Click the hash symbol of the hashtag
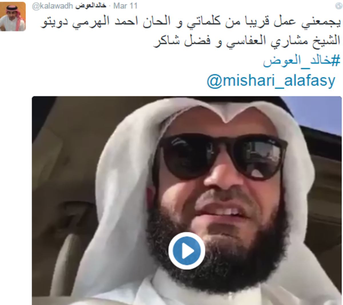The image size is (343, 305). pos(336,61)
